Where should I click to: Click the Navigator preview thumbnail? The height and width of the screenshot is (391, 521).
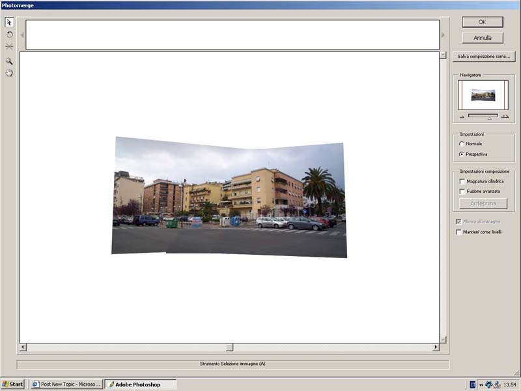pos(483,95)
